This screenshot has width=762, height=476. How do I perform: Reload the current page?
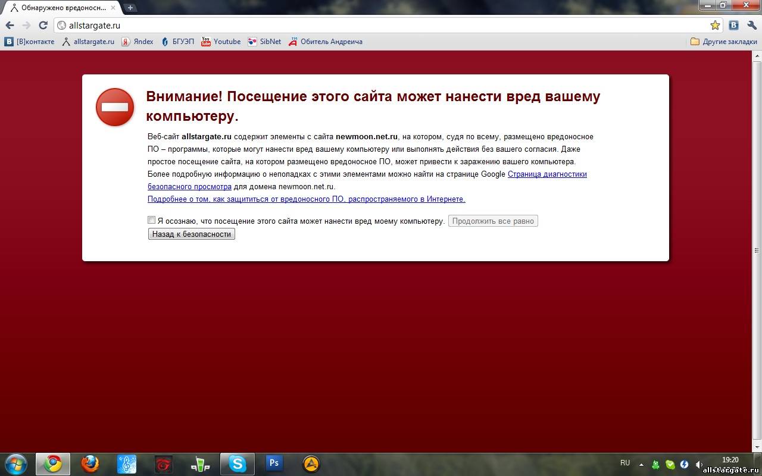coord(43,25)
